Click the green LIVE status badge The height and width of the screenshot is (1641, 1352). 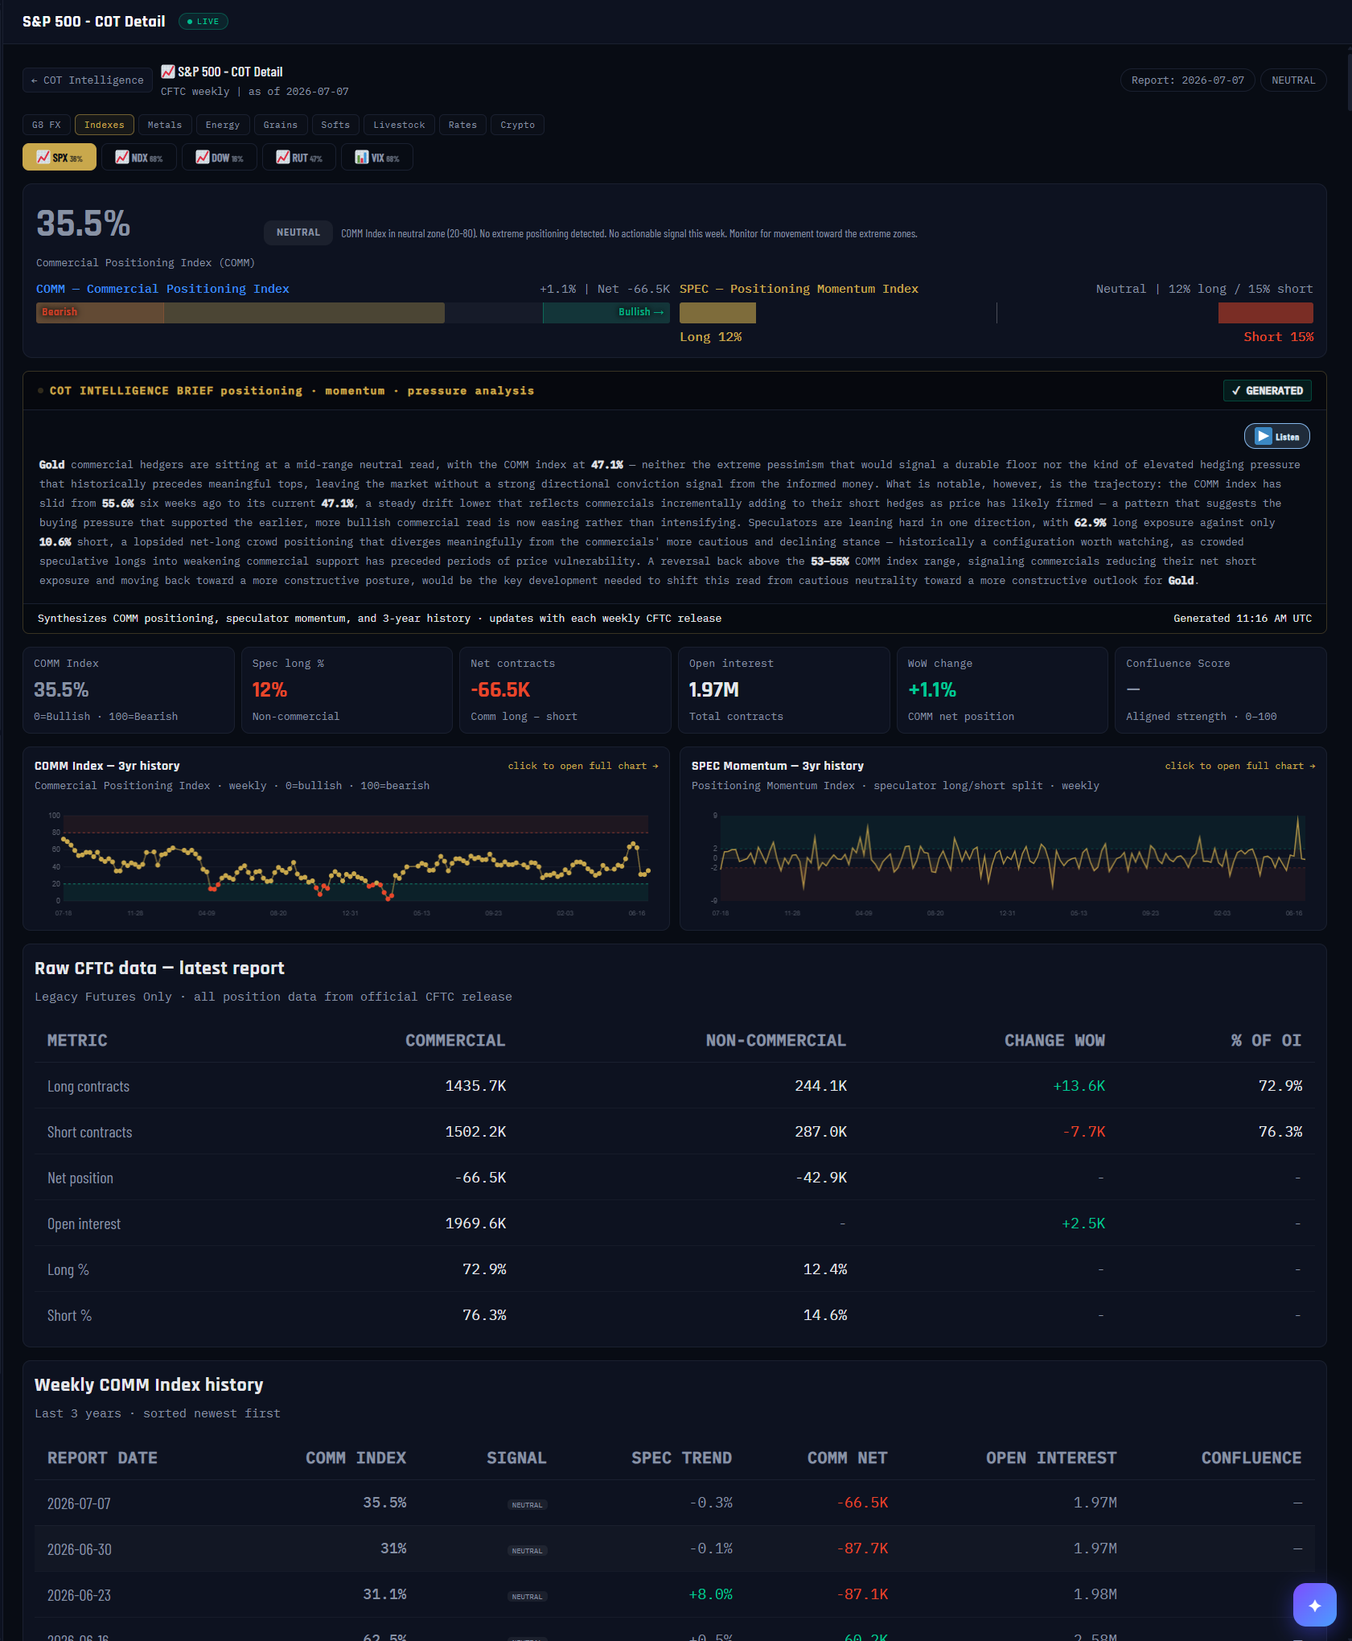(203, 22)
